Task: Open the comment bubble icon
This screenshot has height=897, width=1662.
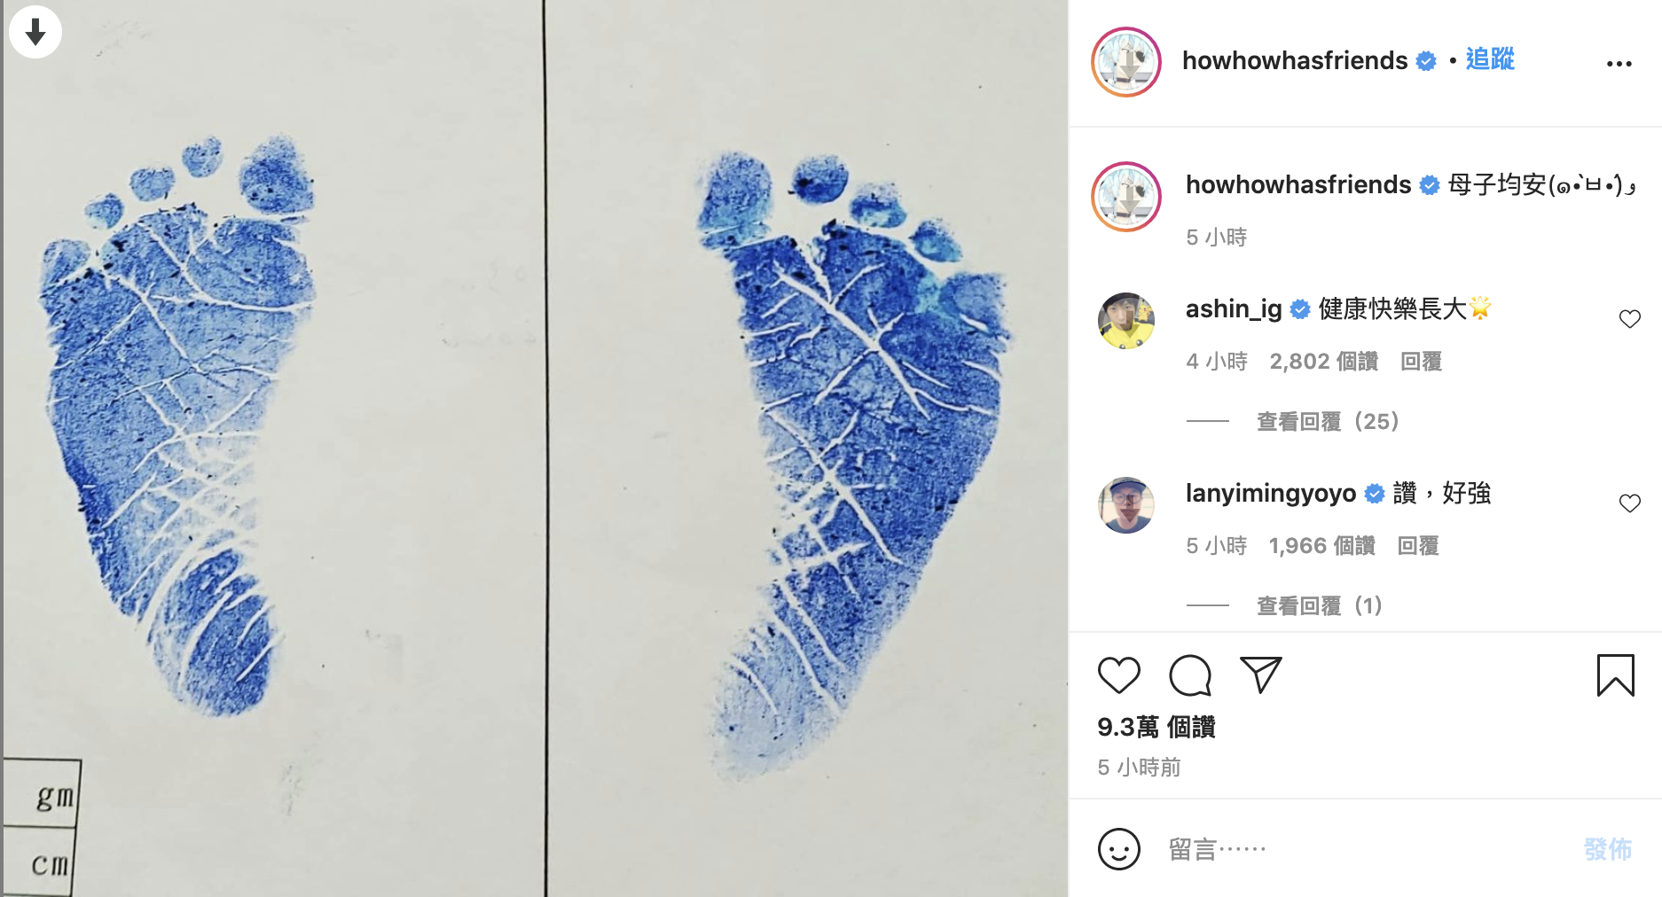Action: (x=1190, y=675)
